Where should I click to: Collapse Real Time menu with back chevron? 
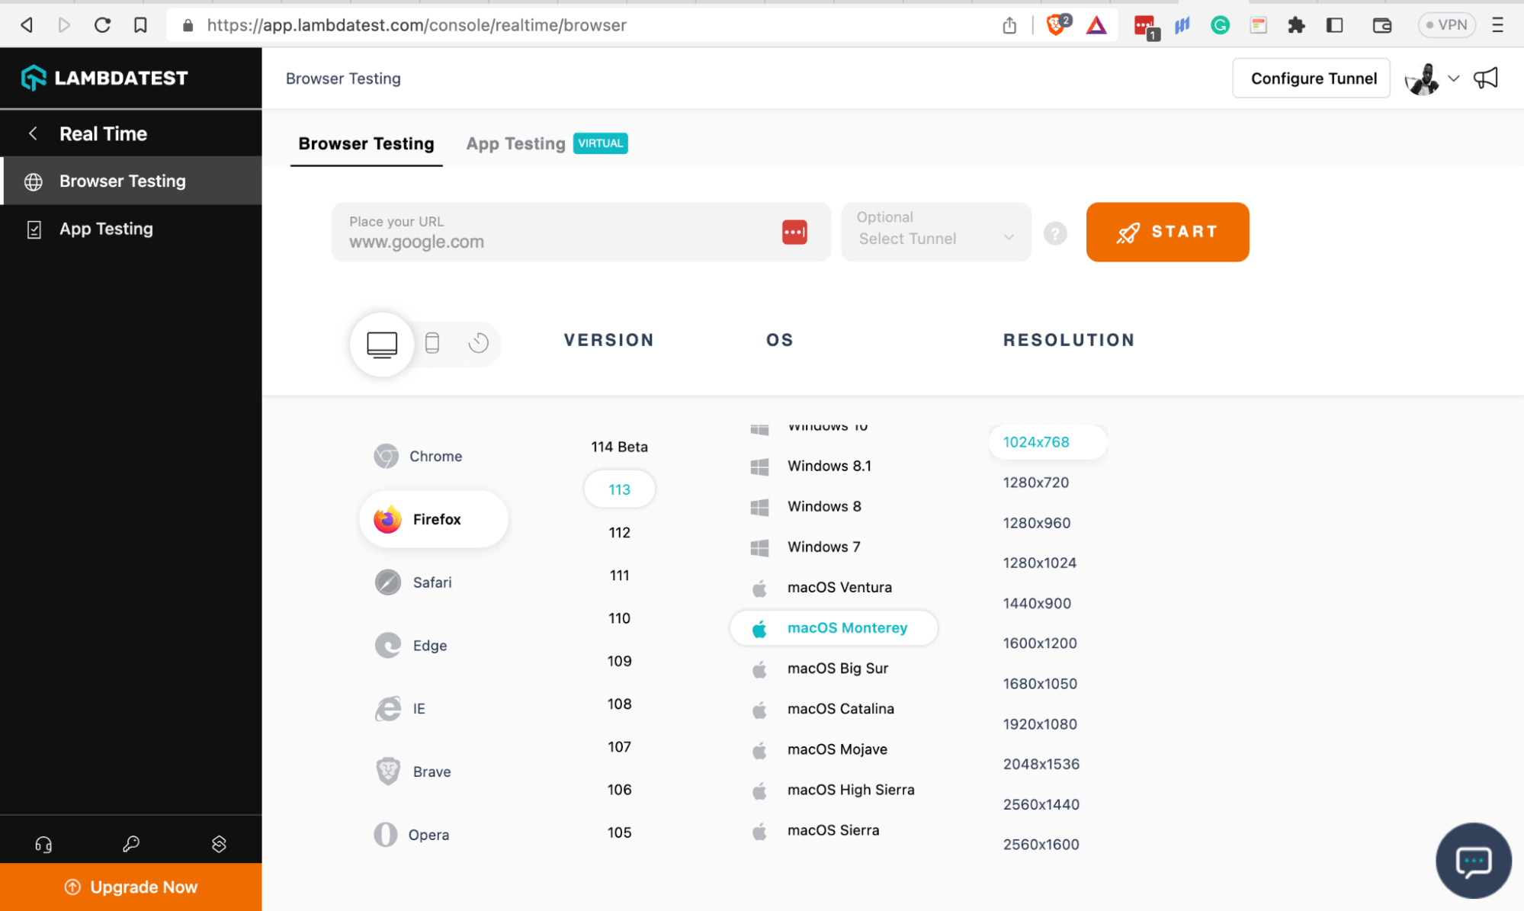33,133
